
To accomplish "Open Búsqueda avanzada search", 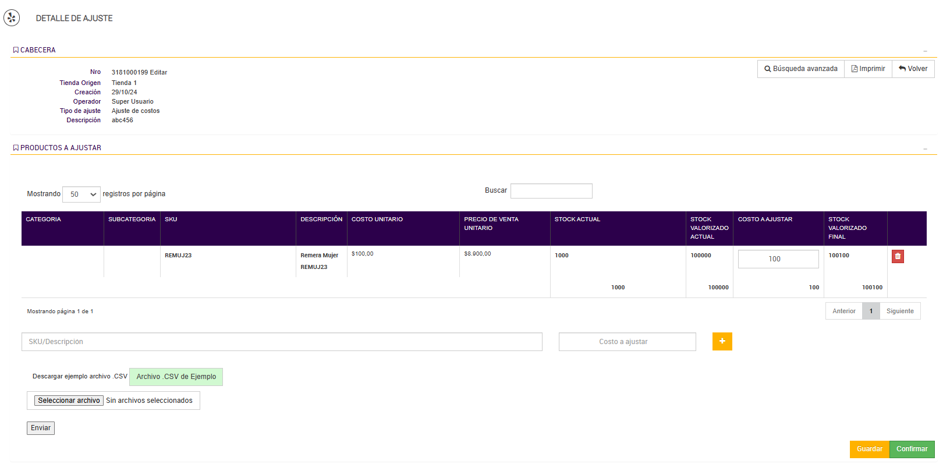I will (801, 69).
